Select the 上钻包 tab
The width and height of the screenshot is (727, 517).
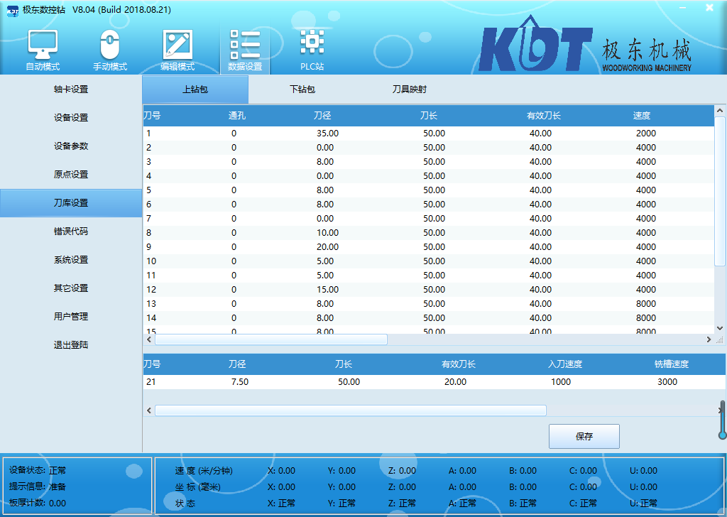(x=195, y=90)
